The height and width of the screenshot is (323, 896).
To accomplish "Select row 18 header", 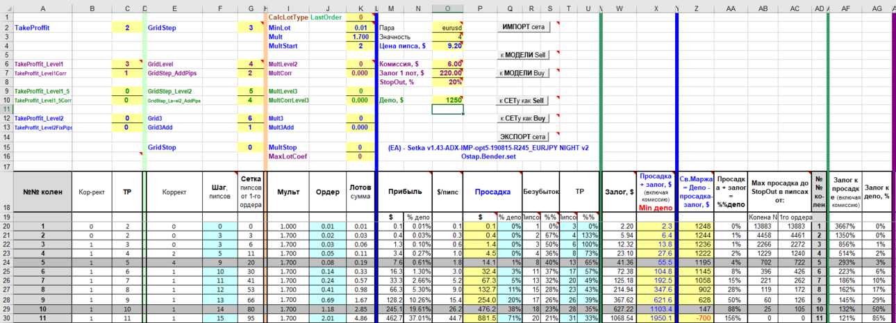I will coord(6,192).
